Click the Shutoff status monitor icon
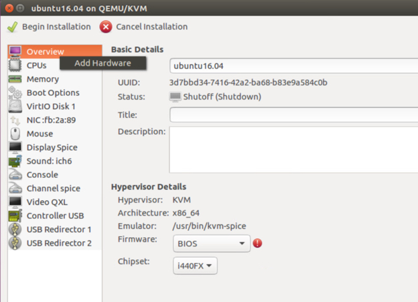 click(175, 96)
